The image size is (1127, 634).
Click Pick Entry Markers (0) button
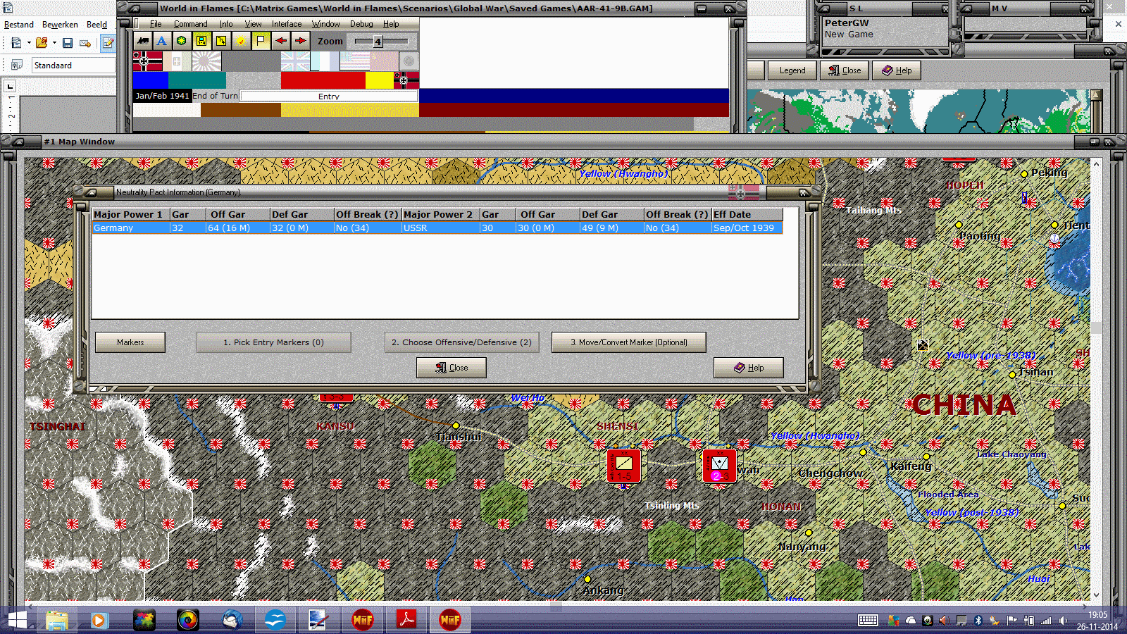pos(273,342)
